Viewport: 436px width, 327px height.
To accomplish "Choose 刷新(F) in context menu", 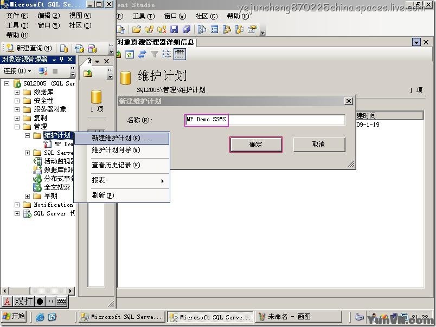I will [122, 195].
